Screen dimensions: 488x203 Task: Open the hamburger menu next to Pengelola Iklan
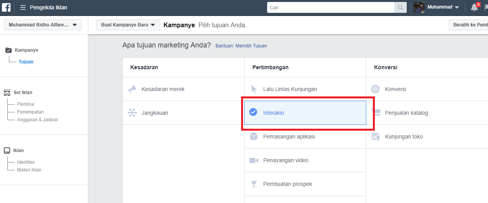[x=23, y=7]
